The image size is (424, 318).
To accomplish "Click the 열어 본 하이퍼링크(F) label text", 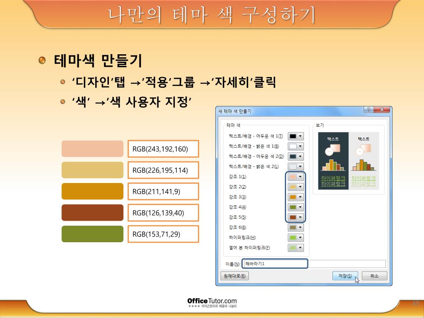I will (249, 248).
